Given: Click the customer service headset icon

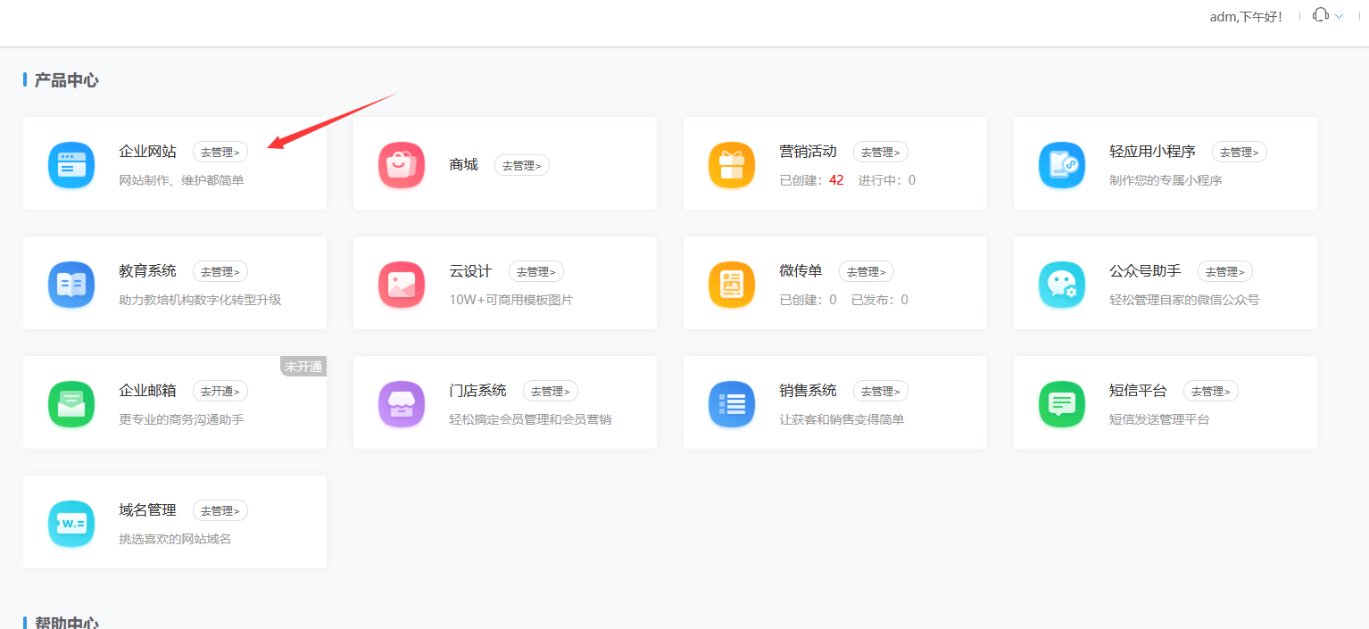Looking at the screenshot, I should [1319, 14].
